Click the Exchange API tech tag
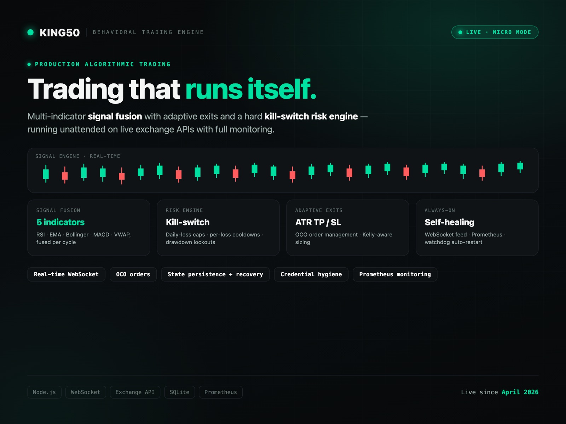 [x=135, y=392]
